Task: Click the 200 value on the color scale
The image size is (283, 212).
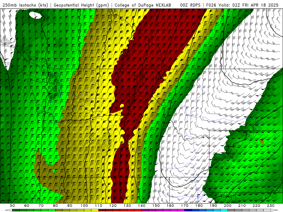Action: pyautogui.click(x=227, y=206)
